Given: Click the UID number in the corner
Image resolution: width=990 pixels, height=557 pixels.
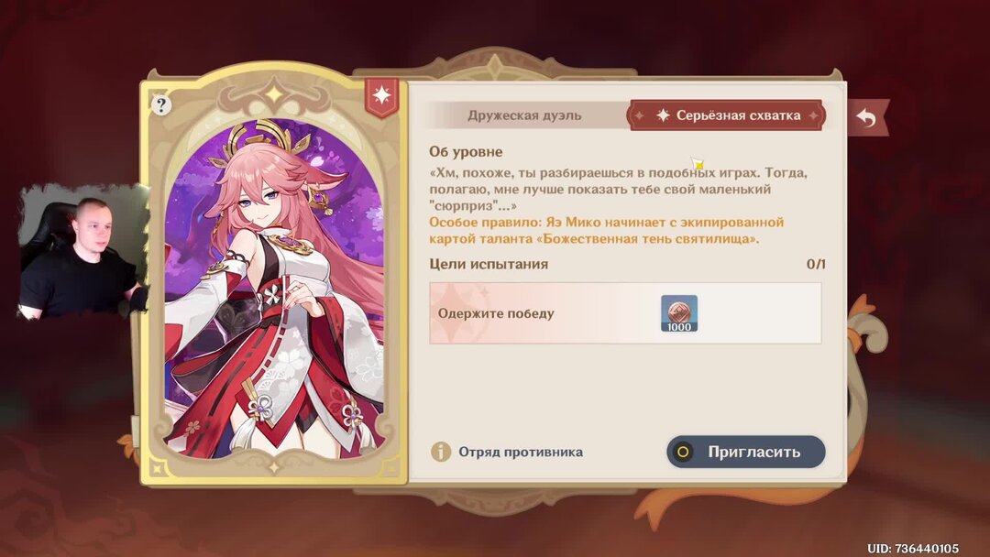Looking at the screenshot, I should point(913,548).
